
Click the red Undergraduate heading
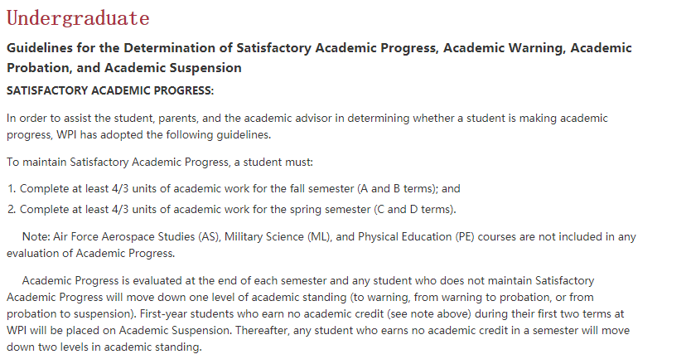78,18
